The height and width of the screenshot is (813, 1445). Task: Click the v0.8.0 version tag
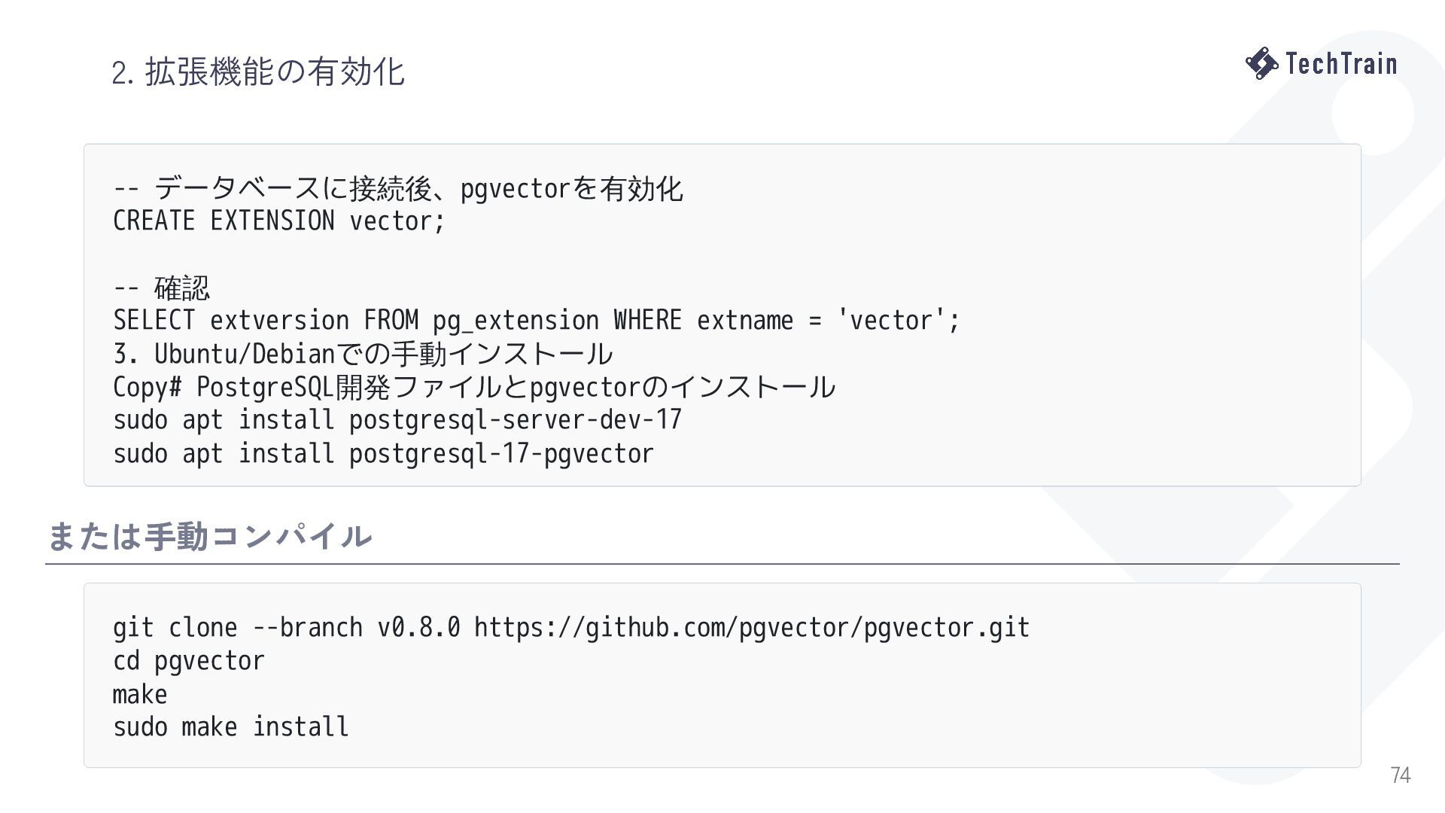tap(418, 628)
